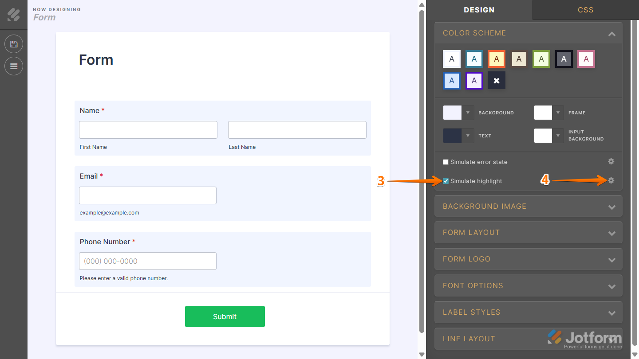Uncheck the Simulate highlight option

446,181
